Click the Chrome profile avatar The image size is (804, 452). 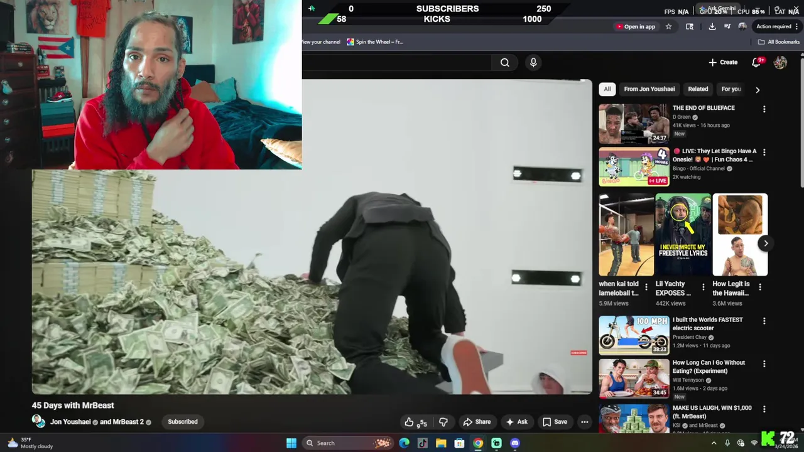click(742, 26)
